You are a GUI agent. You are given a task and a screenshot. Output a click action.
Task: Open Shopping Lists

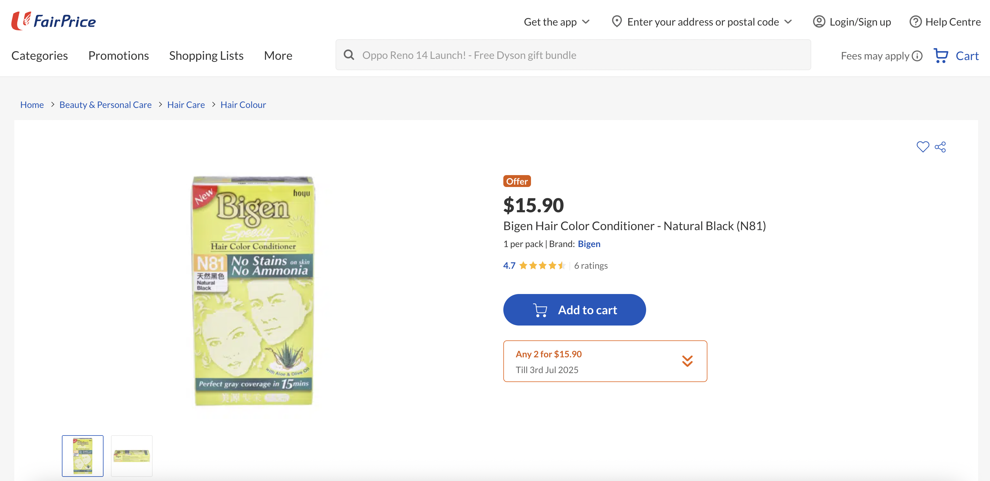pyautogui.click(x=206, y=56)
